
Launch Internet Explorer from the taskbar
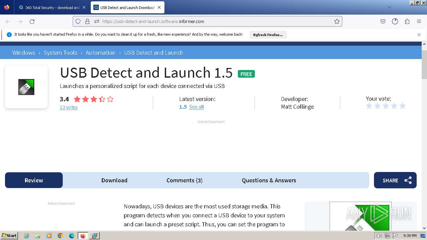[x=26, y=236]
